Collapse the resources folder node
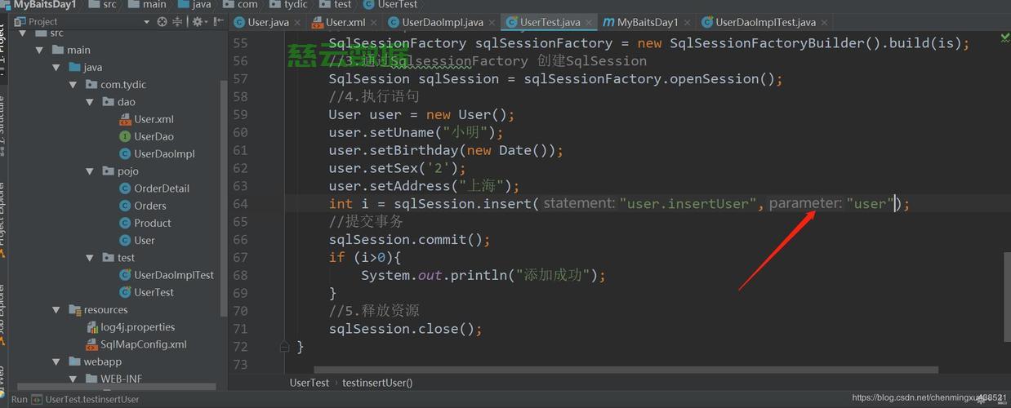Screen dimensions: 1011x408 click(x=56, y=310)
